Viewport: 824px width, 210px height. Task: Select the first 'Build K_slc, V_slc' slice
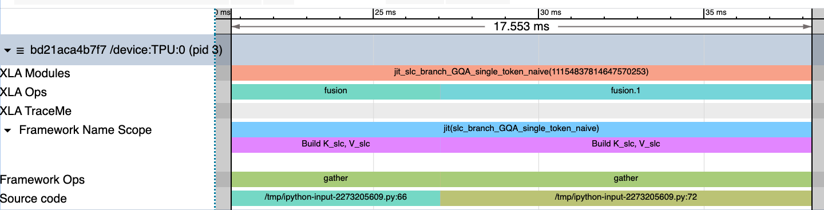(336, 145)
